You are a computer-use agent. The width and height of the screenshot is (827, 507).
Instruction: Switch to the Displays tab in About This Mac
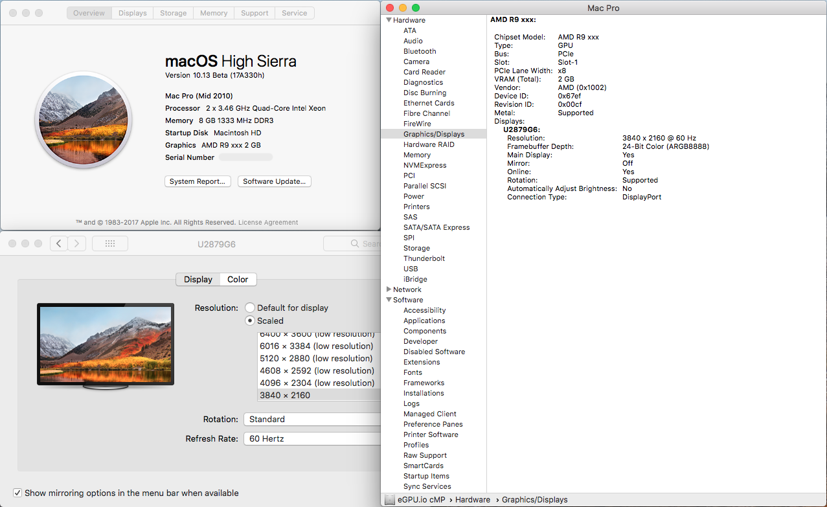(133, 13)
